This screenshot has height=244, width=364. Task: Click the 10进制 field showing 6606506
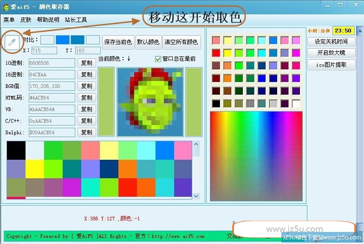tap(52, 63)
